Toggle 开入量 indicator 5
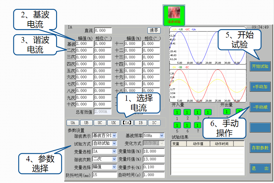Image resolution: width=274 pixels, height=183 pixels. (177, 125)
